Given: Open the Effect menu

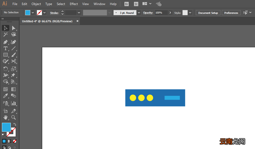Looking at the screenshot, I should (x=74, y=4).
